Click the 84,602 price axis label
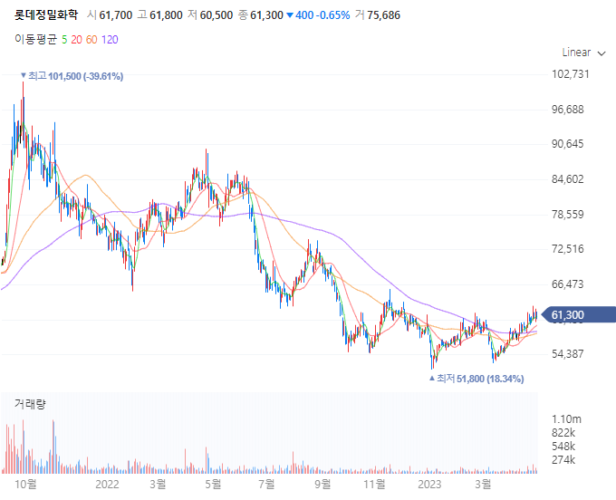This screenshot has width=616, height=500. (568, 179)
